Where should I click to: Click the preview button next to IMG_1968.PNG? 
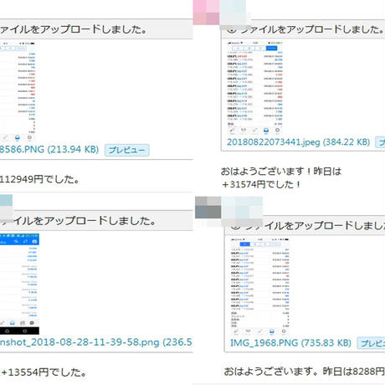(x=372, y=343)
